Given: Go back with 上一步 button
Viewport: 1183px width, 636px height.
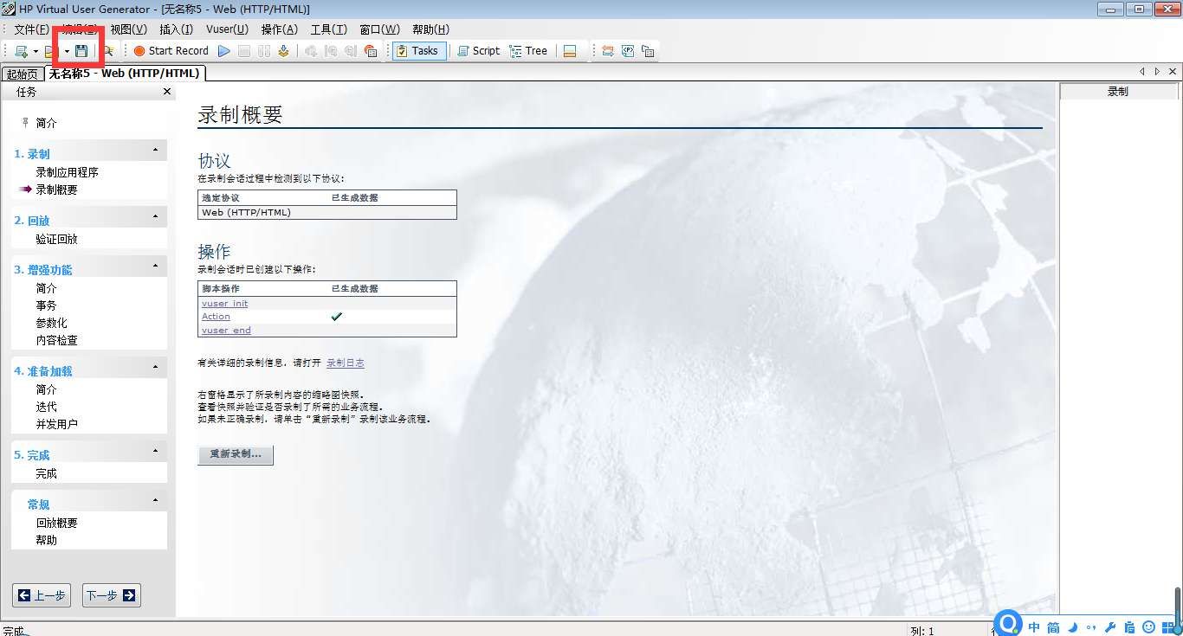Looking at the screenshot, I should click(42, 595).
